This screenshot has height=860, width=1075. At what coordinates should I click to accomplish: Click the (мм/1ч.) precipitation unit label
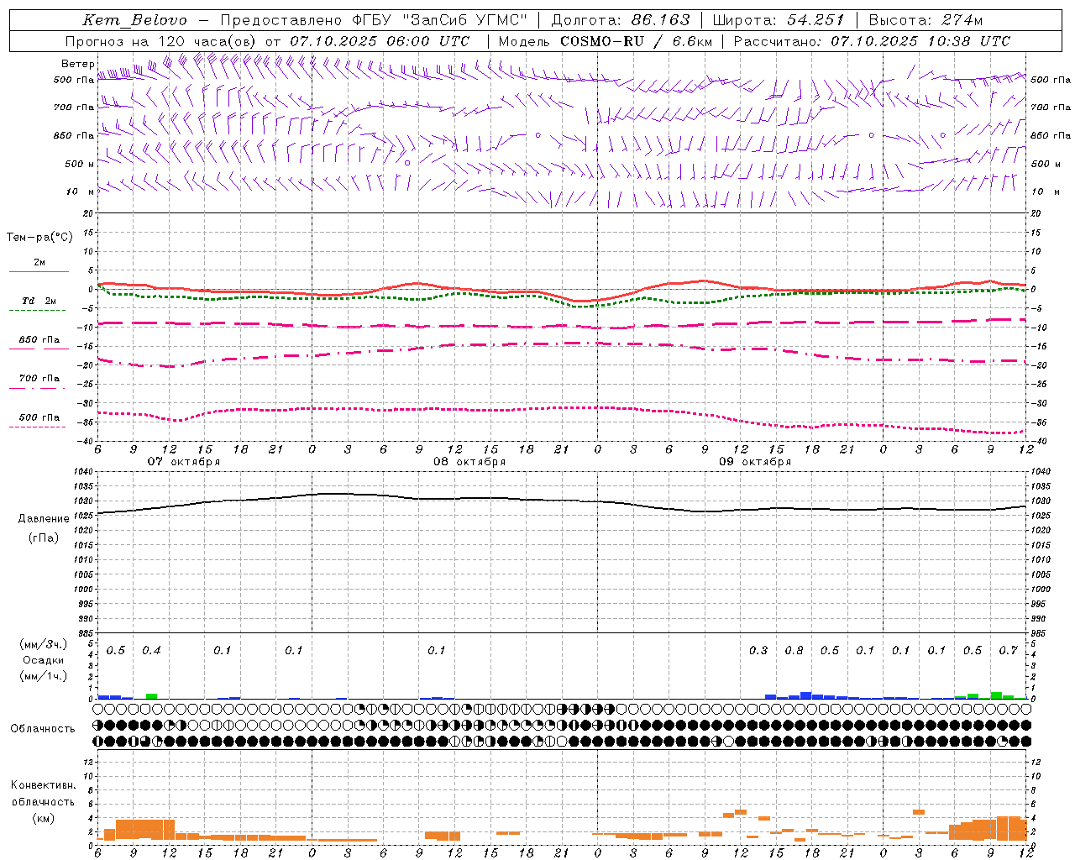click(x=43, y=676)
